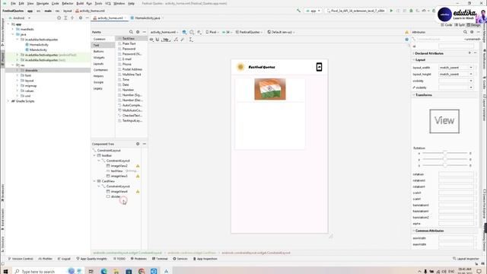Click rotation y slider

pos(444,159)
